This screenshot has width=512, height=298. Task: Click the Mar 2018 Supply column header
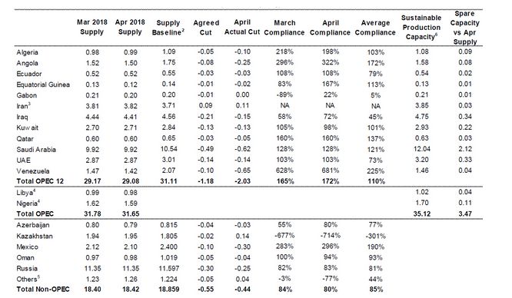pos(92,27)
